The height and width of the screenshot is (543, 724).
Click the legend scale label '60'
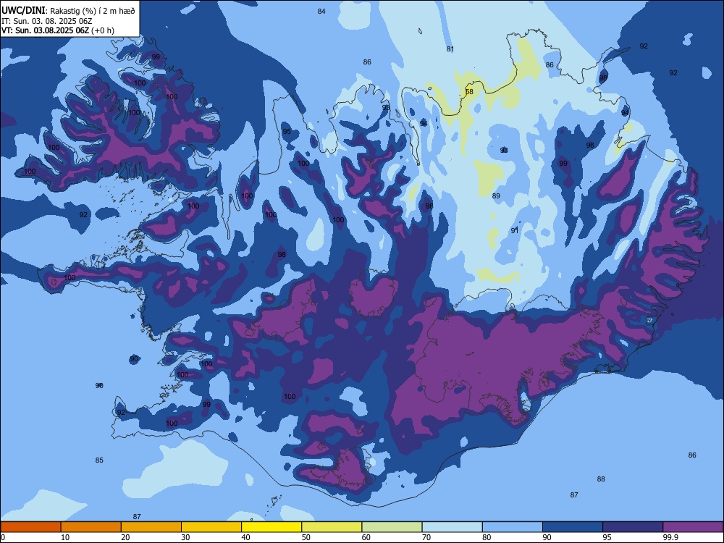pos(366,537)
